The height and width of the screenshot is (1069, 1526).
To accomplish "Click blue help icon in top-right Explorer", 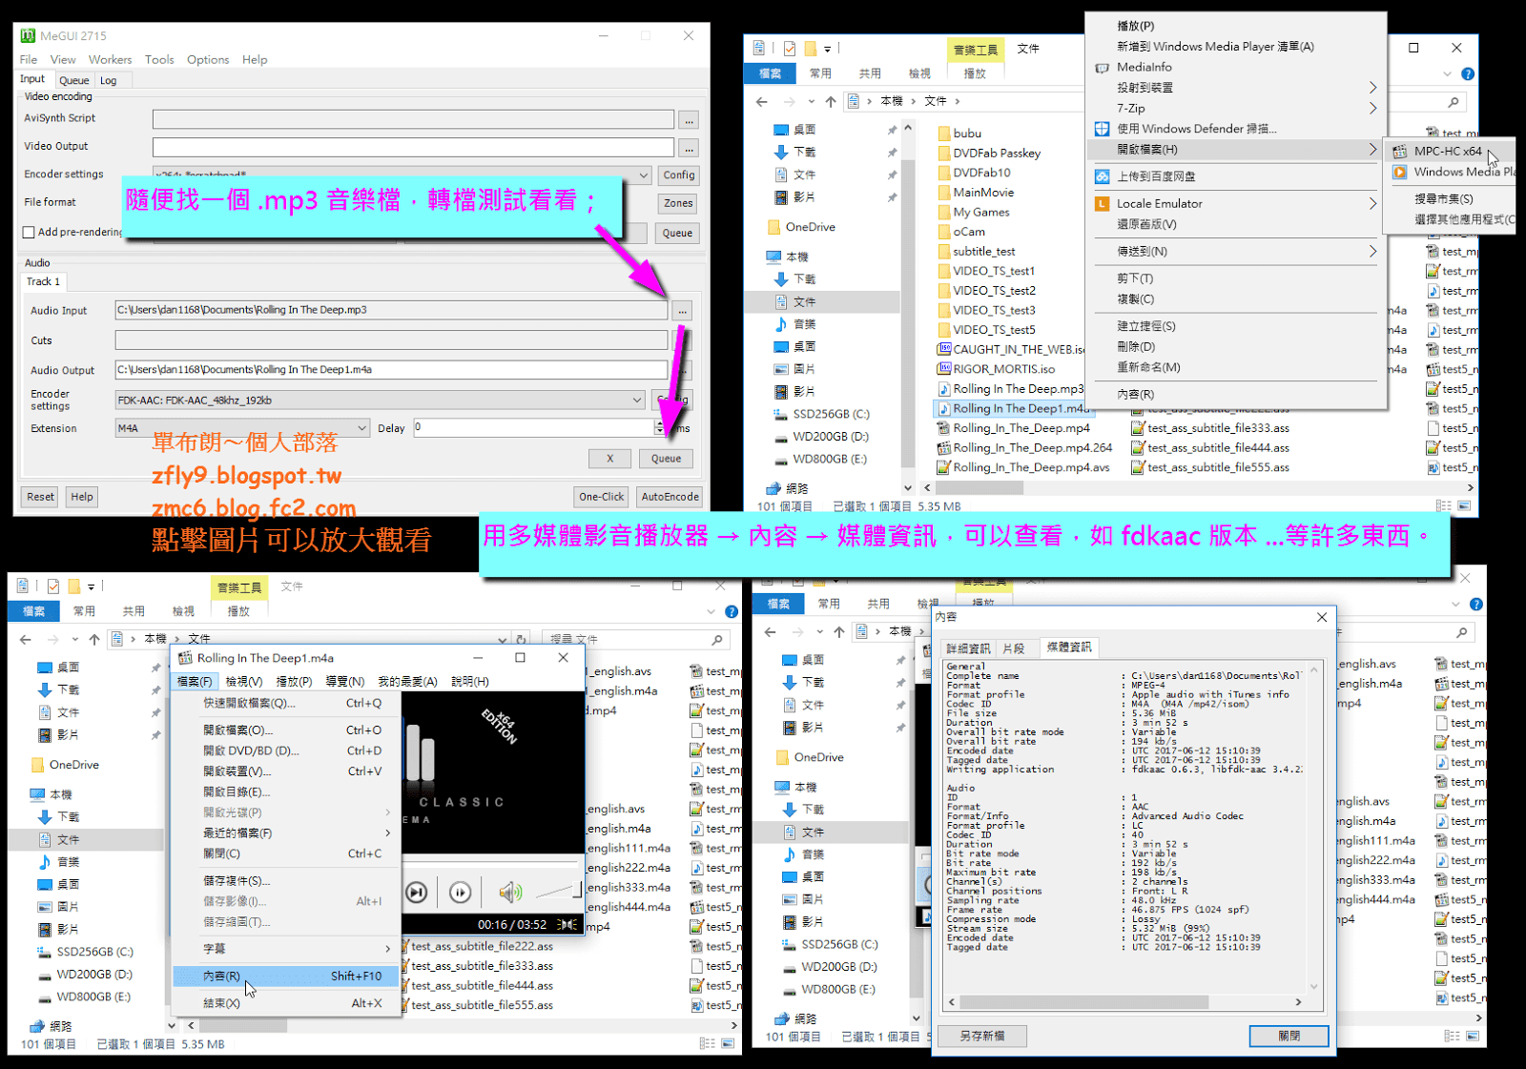I will [x=1468, y=73].
